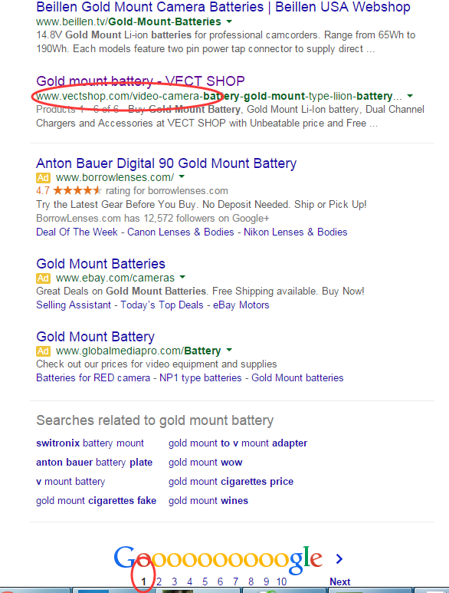
Task: Expand dropdown arrow next to beillen.tv URL
Action: 229,21
